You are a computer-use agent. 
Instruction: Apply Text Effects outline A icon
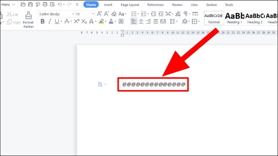pyautogui.click(x=91, y=21)
